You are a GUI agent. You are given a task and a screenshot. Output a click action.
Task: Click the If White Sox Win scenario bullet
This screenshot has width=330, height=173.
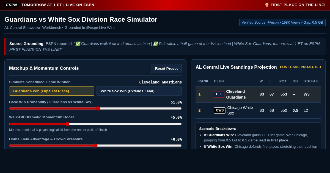[260, 146]
